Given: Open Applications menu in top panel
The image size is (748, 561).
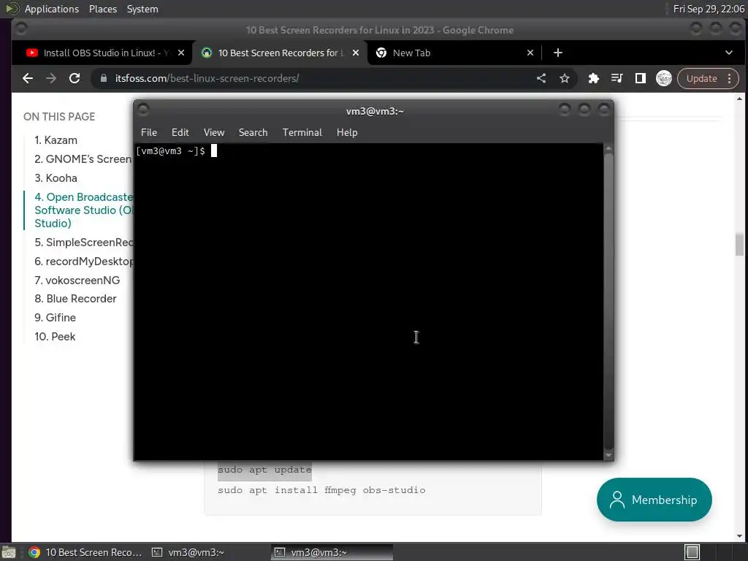Looking at the screenshot, I should click(x=52, y=9).
